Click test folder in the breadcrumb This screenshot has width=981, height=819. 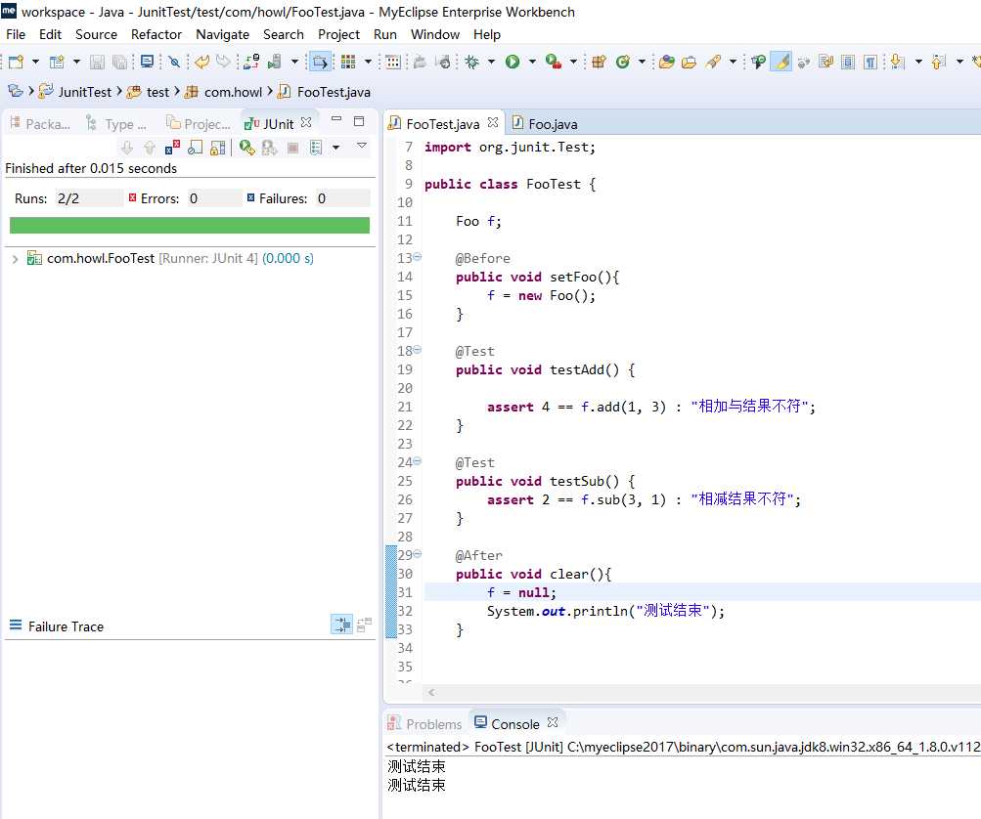click(157, 92)
